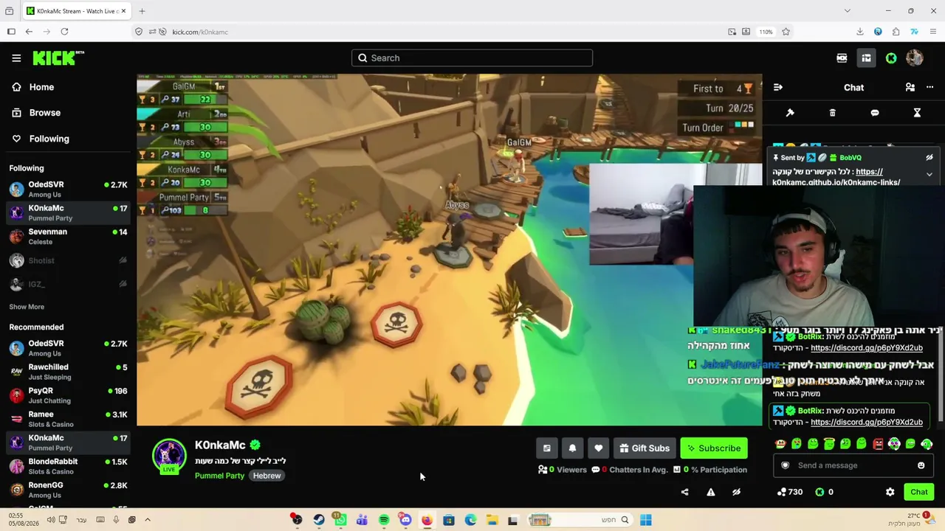
Task: Open Rawchilled in Recommended list
Action: click(x=68, y=372)
